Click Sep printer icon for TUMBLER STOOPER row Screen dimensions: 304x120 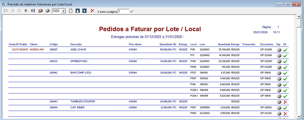point(279,102)
